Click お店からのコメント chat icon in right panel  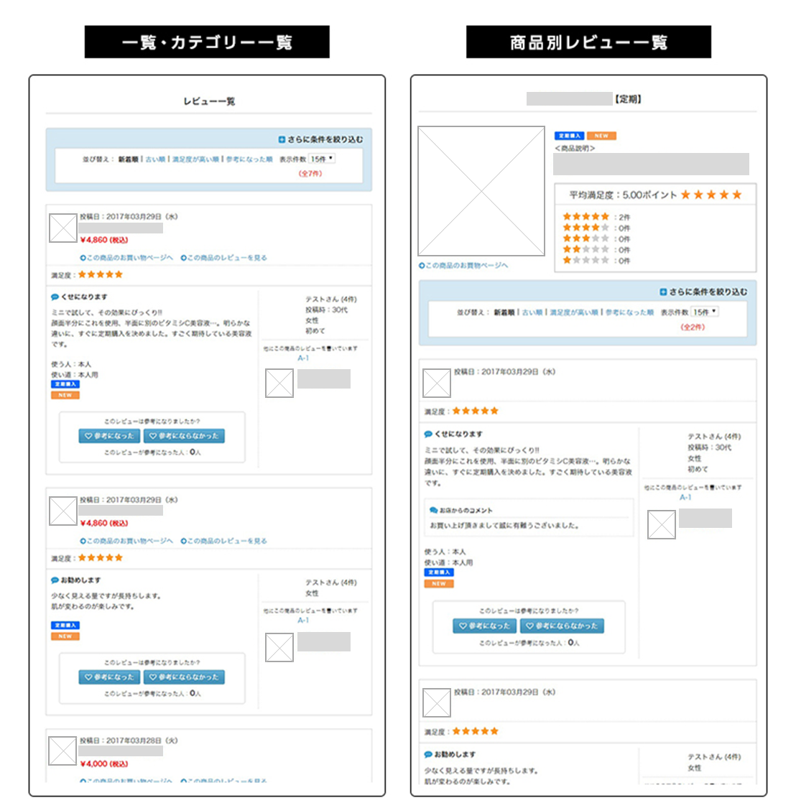pos(434,510)
